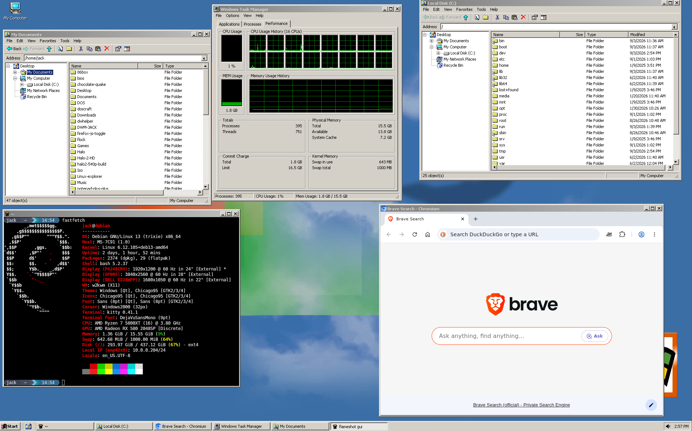Click the Chromium address bar field
Screen dimensions: 692x431
point(519,234)
